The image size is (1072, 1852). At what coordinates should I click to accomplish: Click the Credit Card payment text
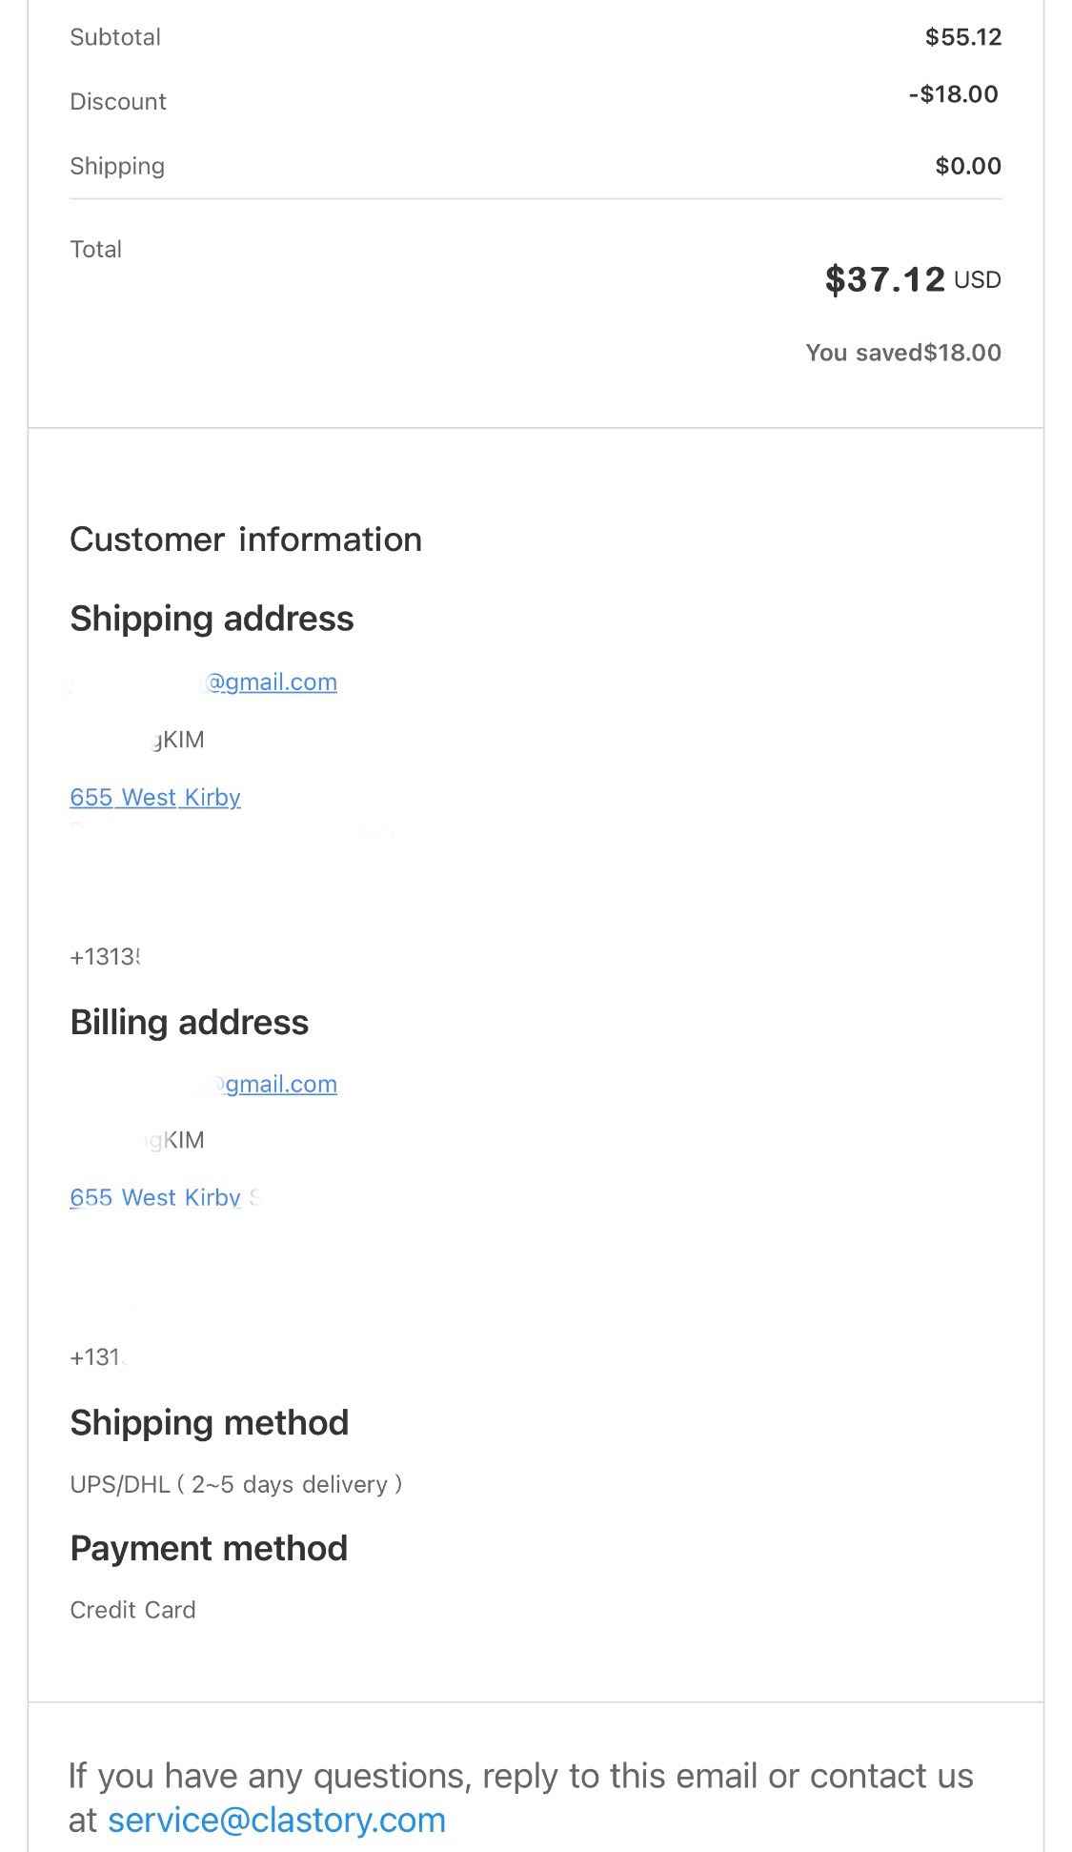132,1610
